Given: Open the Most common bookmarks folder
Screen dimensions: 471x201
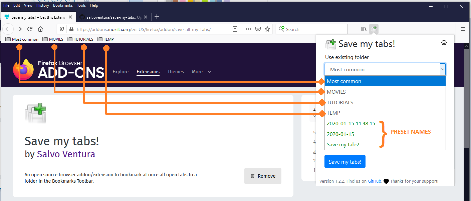Looking at the screenshot, I should click(x=22, y=39).
